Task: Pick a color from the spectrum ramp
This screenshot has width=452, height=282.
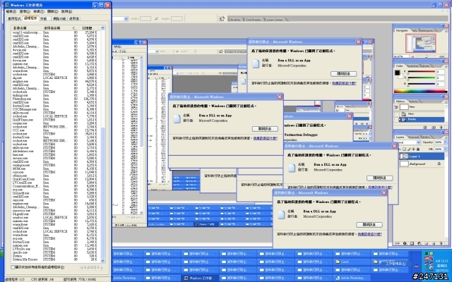Action: coord(421,91)
